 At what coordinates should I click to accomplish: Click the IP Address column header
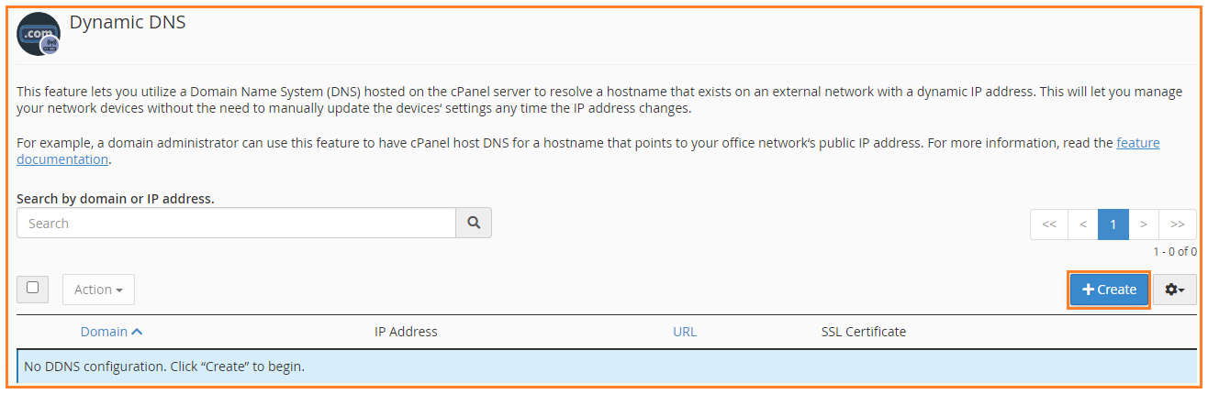406,332
